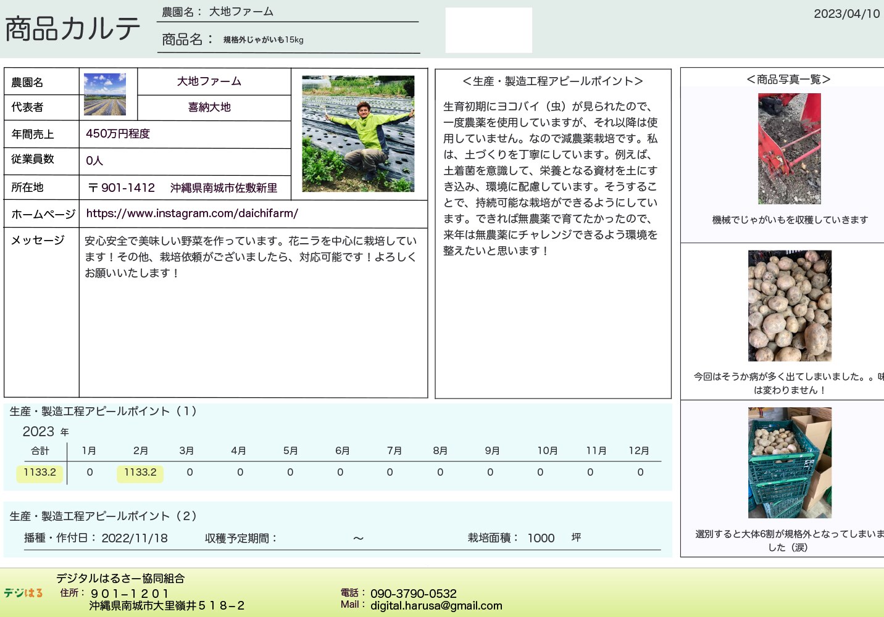Select the 従業員数 value 0人
Viewport: 884px width, 617px height.
94,161
